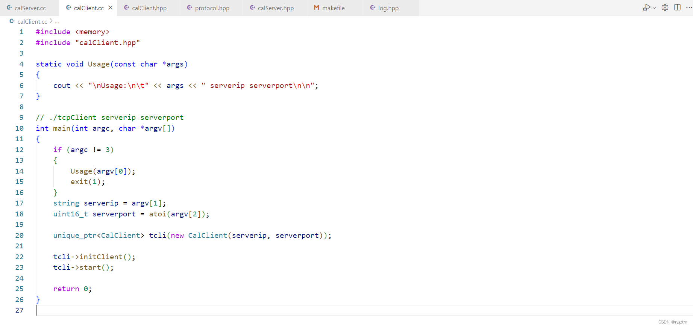Image resolution: width=693 pixels, height=328 pixels.
Task: Click 'cout' on line 6
Action: click(x=62, y=86)
